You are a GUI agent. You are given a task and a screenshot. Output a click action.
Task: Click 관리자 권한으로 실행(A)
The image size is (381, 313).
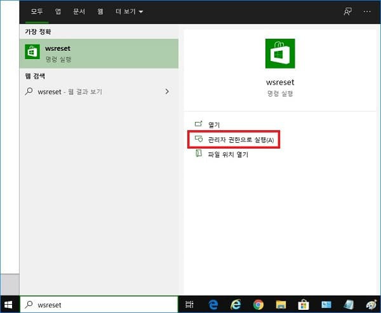[x=234, y=140]
